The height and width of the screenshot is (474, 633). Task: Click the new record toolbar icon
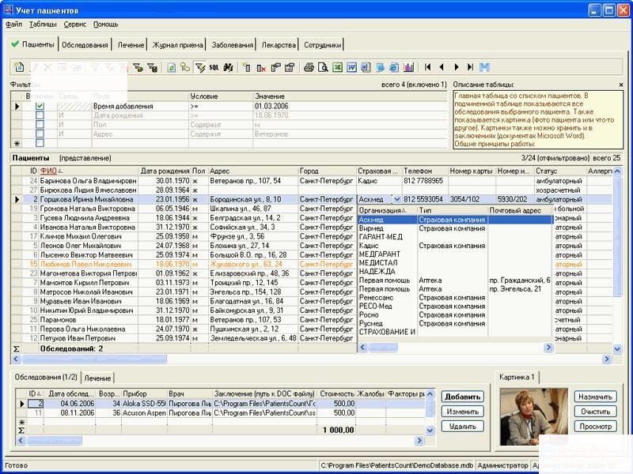point(19,67)
